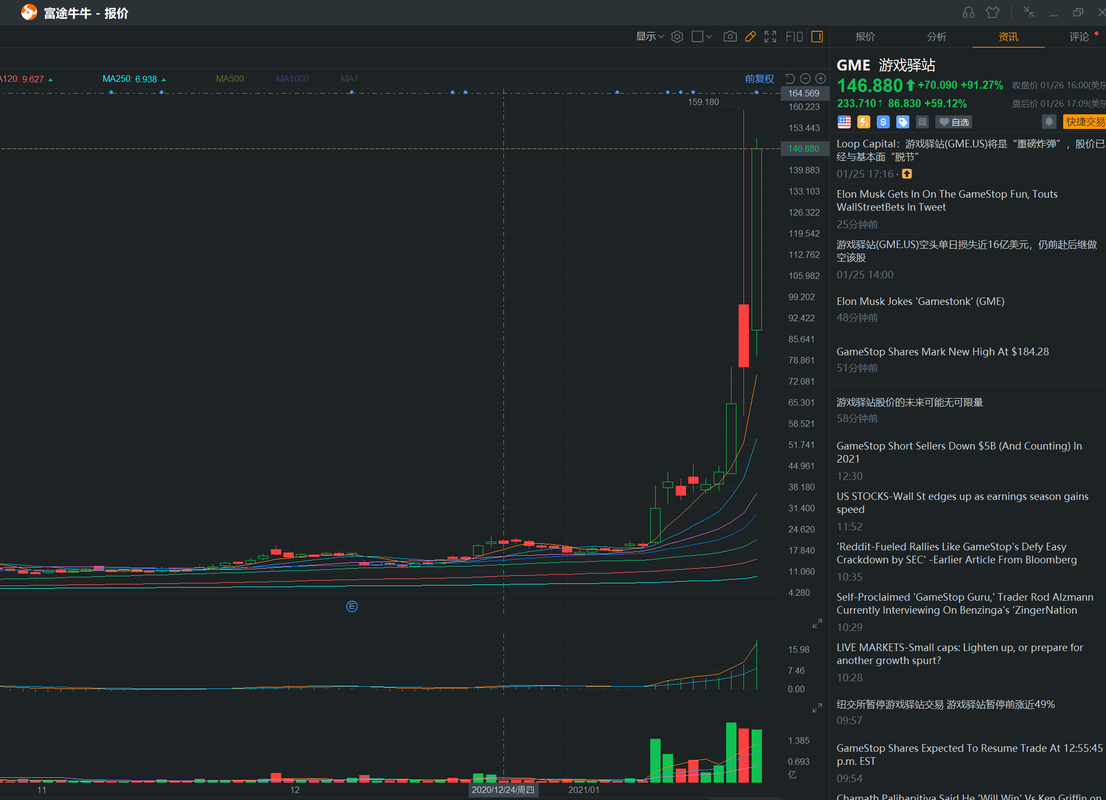
Task: Click the MA1000 indicator label
Action: click(293, 79)
